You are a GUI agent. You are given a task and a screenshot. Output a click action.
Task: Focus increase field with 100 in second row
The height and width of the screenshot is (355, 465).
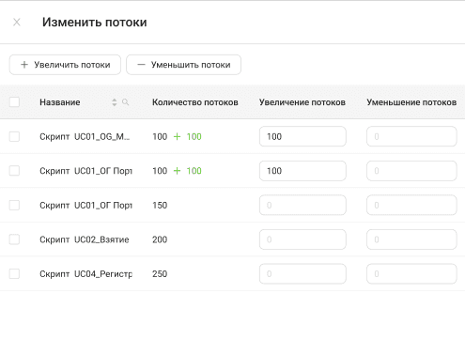click(302, 171)
